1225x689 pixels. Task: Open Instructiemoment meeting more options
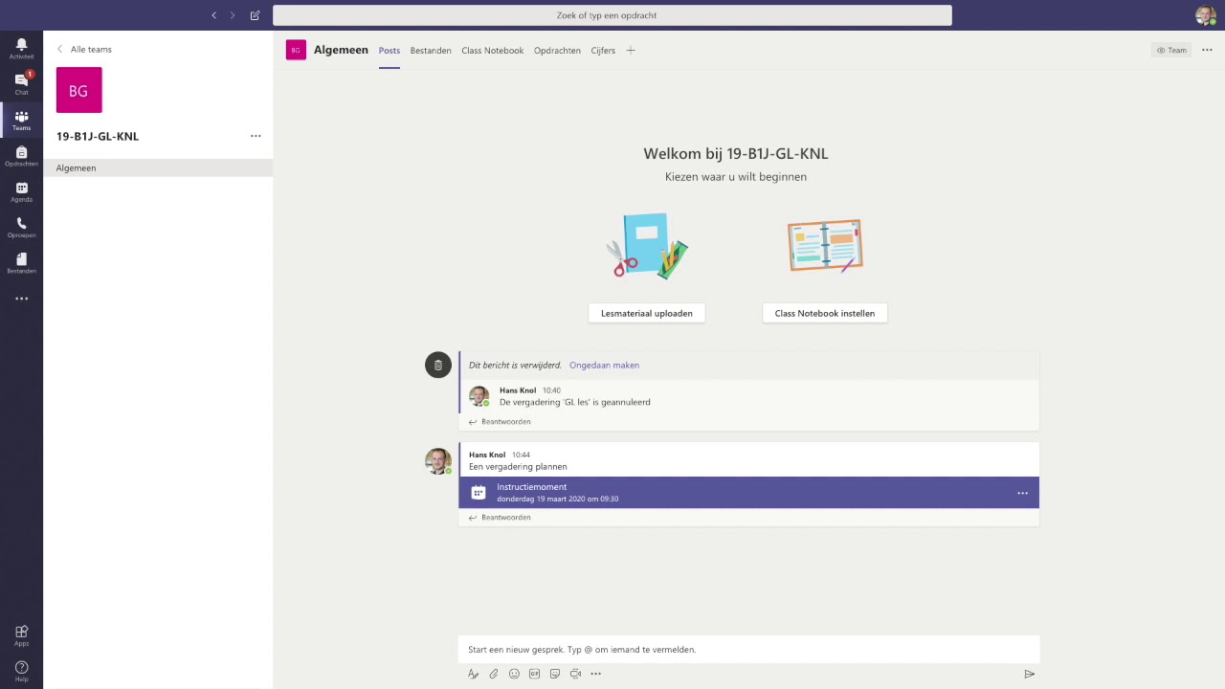coord(1022,493)
